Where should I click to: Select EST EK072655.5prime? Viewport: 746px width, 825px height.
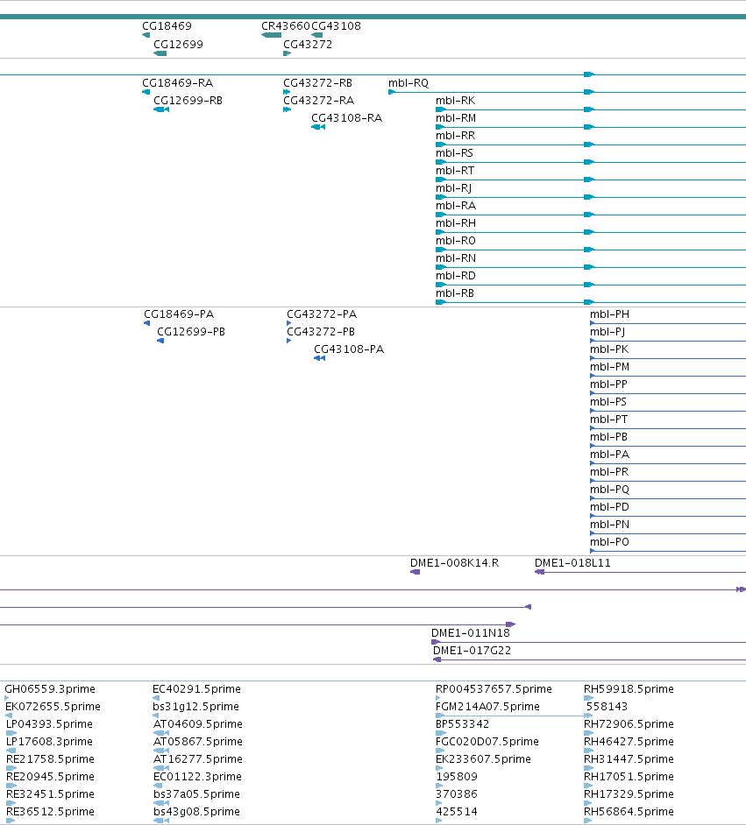[53, 707]
